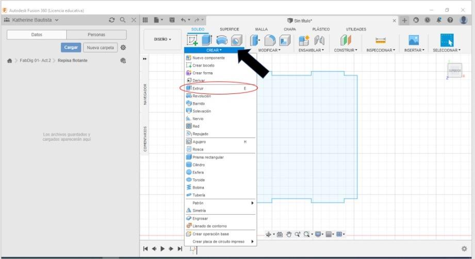Expand the browser panel arrows

[x=145, y=59]
